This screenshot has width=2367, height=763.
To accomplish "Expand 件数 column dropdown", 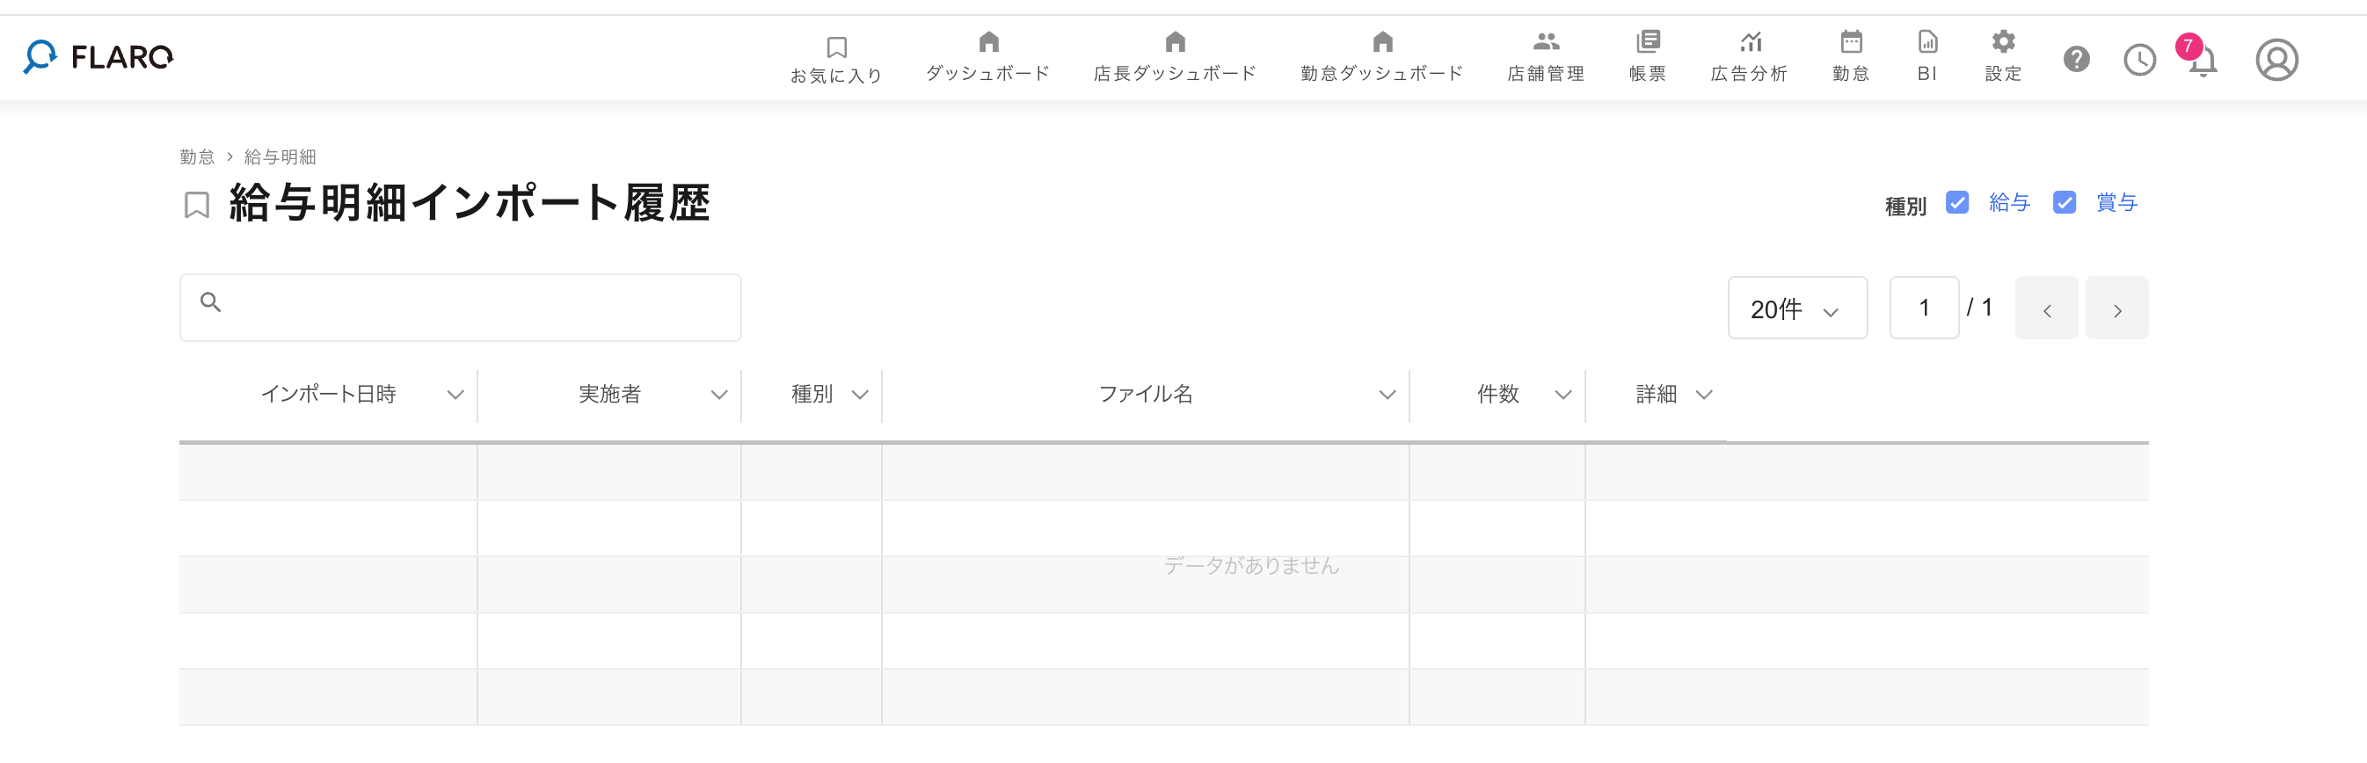I will pos(1562,395).
